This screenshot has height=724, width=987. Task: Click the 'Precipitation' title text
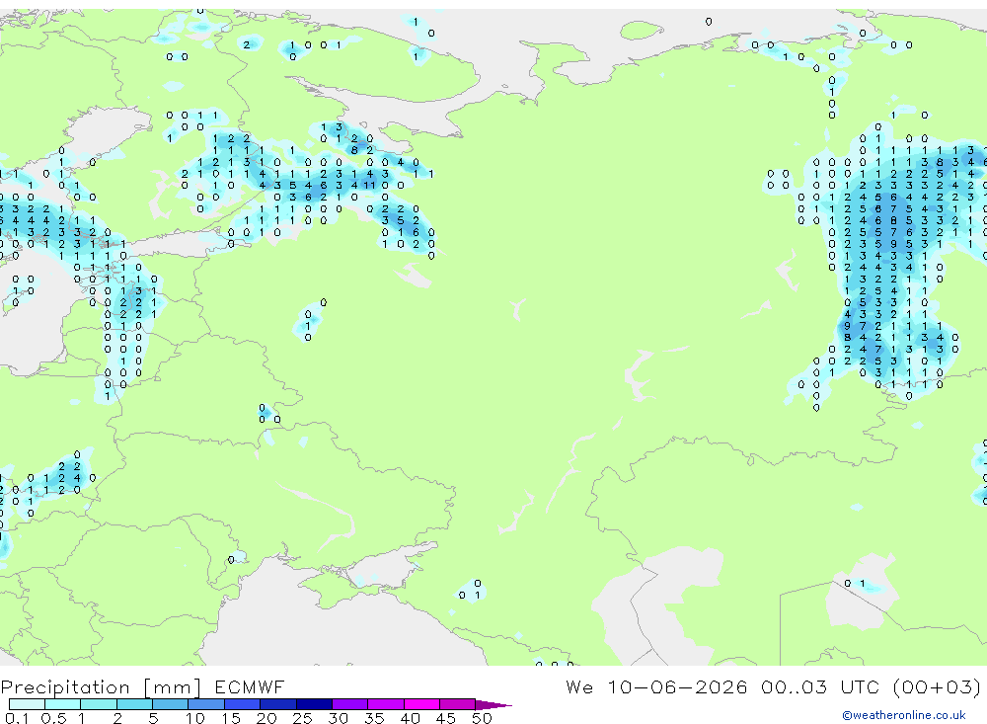pyautogui.click(x=65, y=686)
